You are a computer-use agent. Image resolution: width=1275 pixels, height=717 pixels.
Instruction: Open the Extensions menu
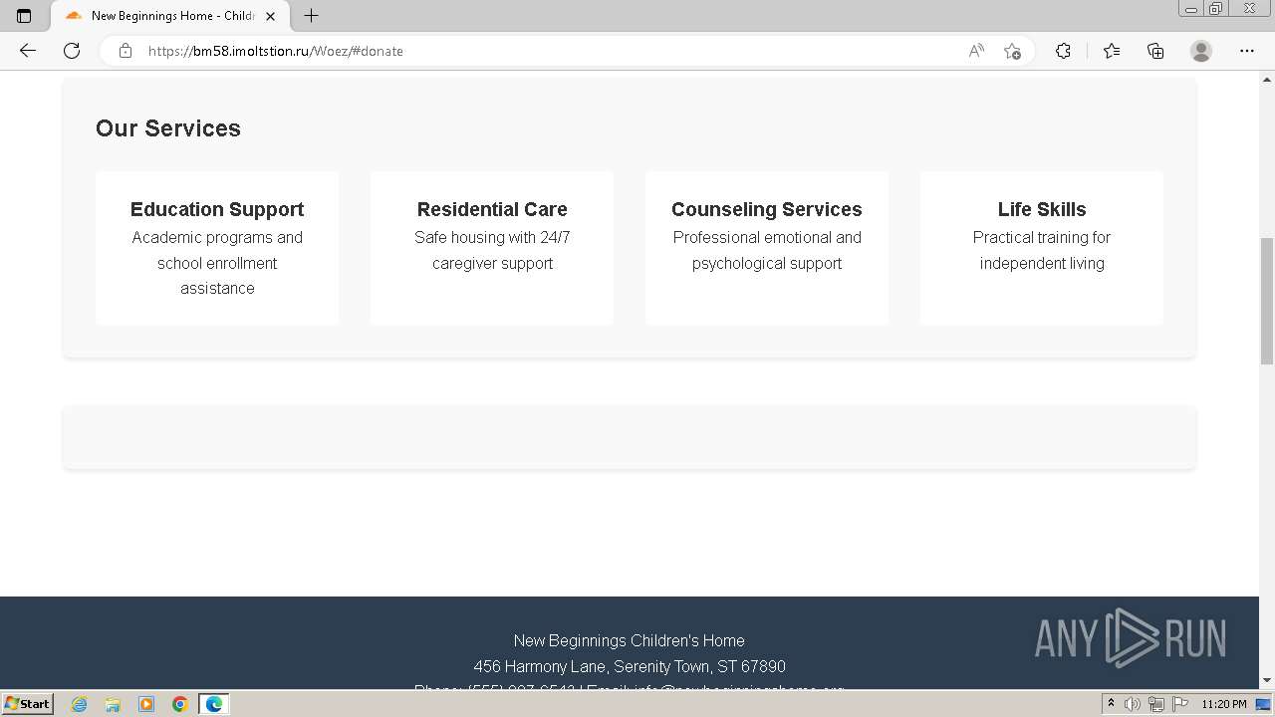coord(1063,51)
